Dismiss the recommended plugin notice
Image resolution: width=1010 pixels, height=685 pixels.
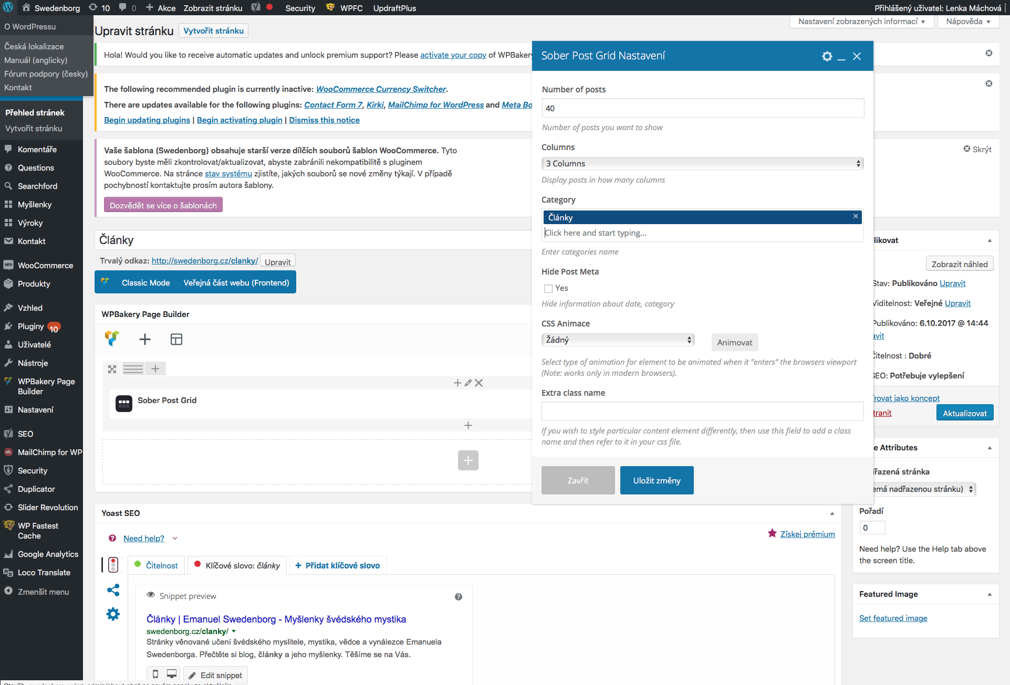coord(989,83)
